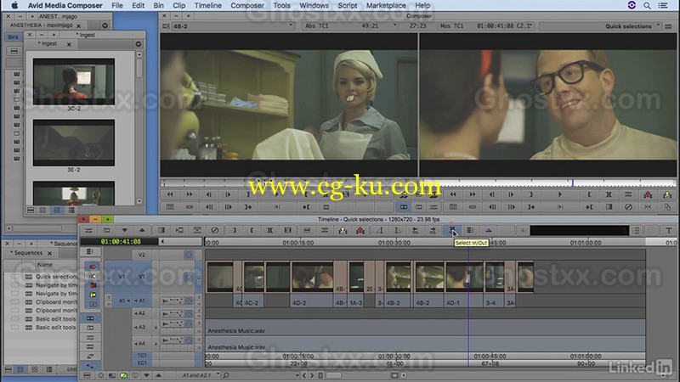Click the 3E-2 clip thumbnail in Ingest bin

pyautogui.click(x=74, y=143)
